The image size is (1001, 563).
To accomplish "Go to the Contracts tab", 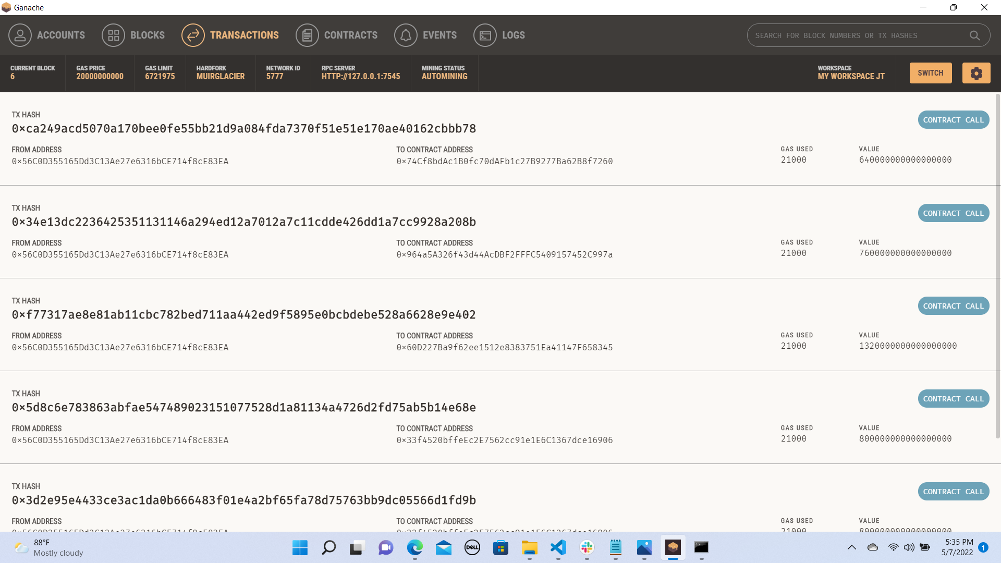I will coord(350,35).
